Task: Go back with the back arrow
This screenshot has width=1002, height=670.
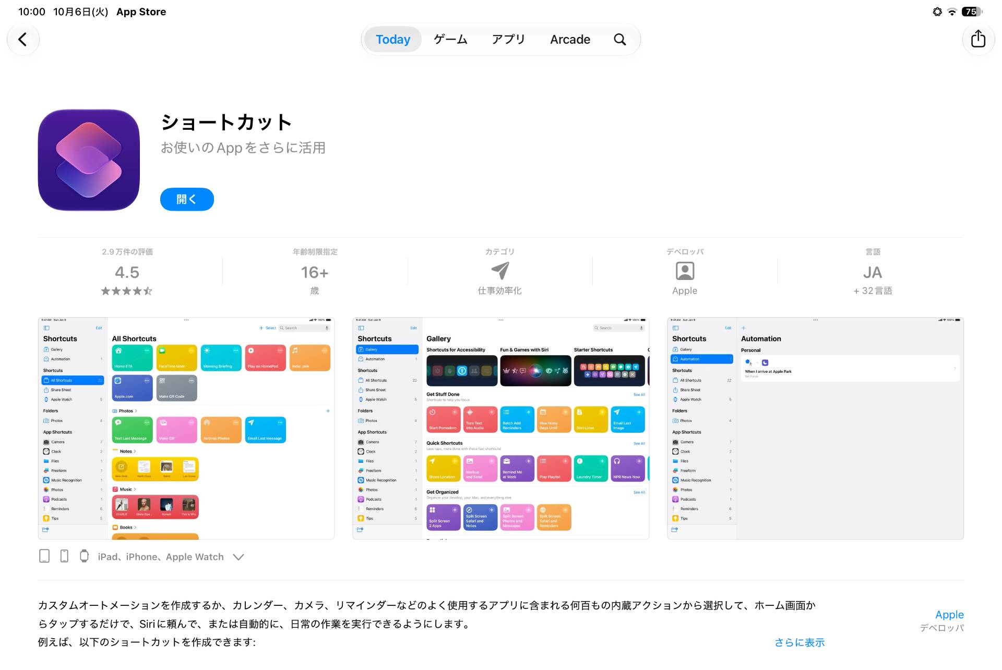Action: coord(22,39)
